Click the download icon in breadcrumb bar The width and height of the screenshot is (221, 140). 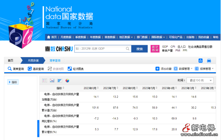pyautogui.click(x=201, y=61)
